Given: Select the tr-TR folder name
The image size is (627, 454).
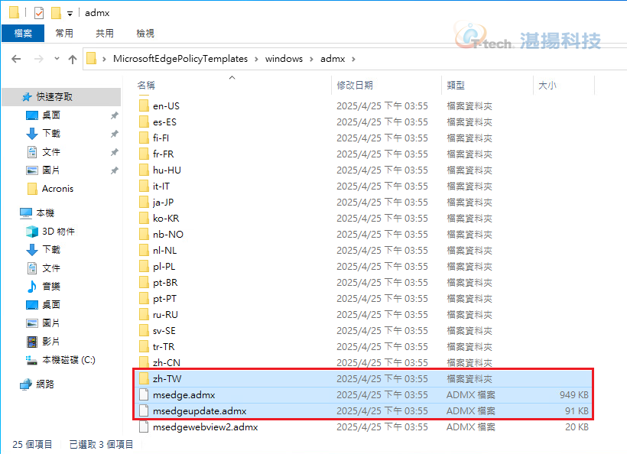Looking at the screenshot, I should (x=164, y=346).
